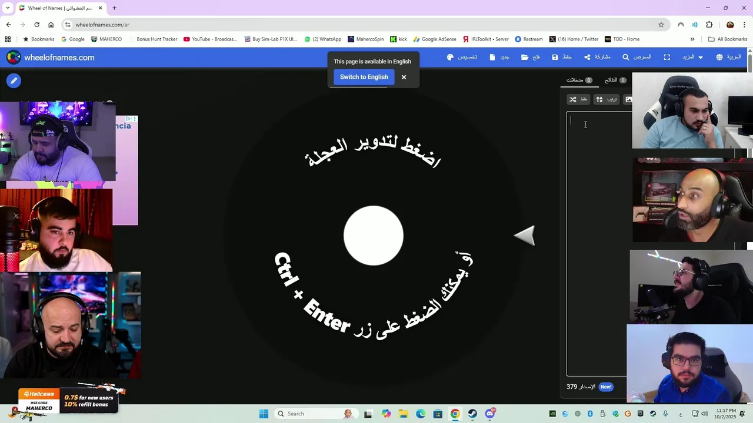
Task: Switch to the النتائج results tab
Action: coord(615,80)
